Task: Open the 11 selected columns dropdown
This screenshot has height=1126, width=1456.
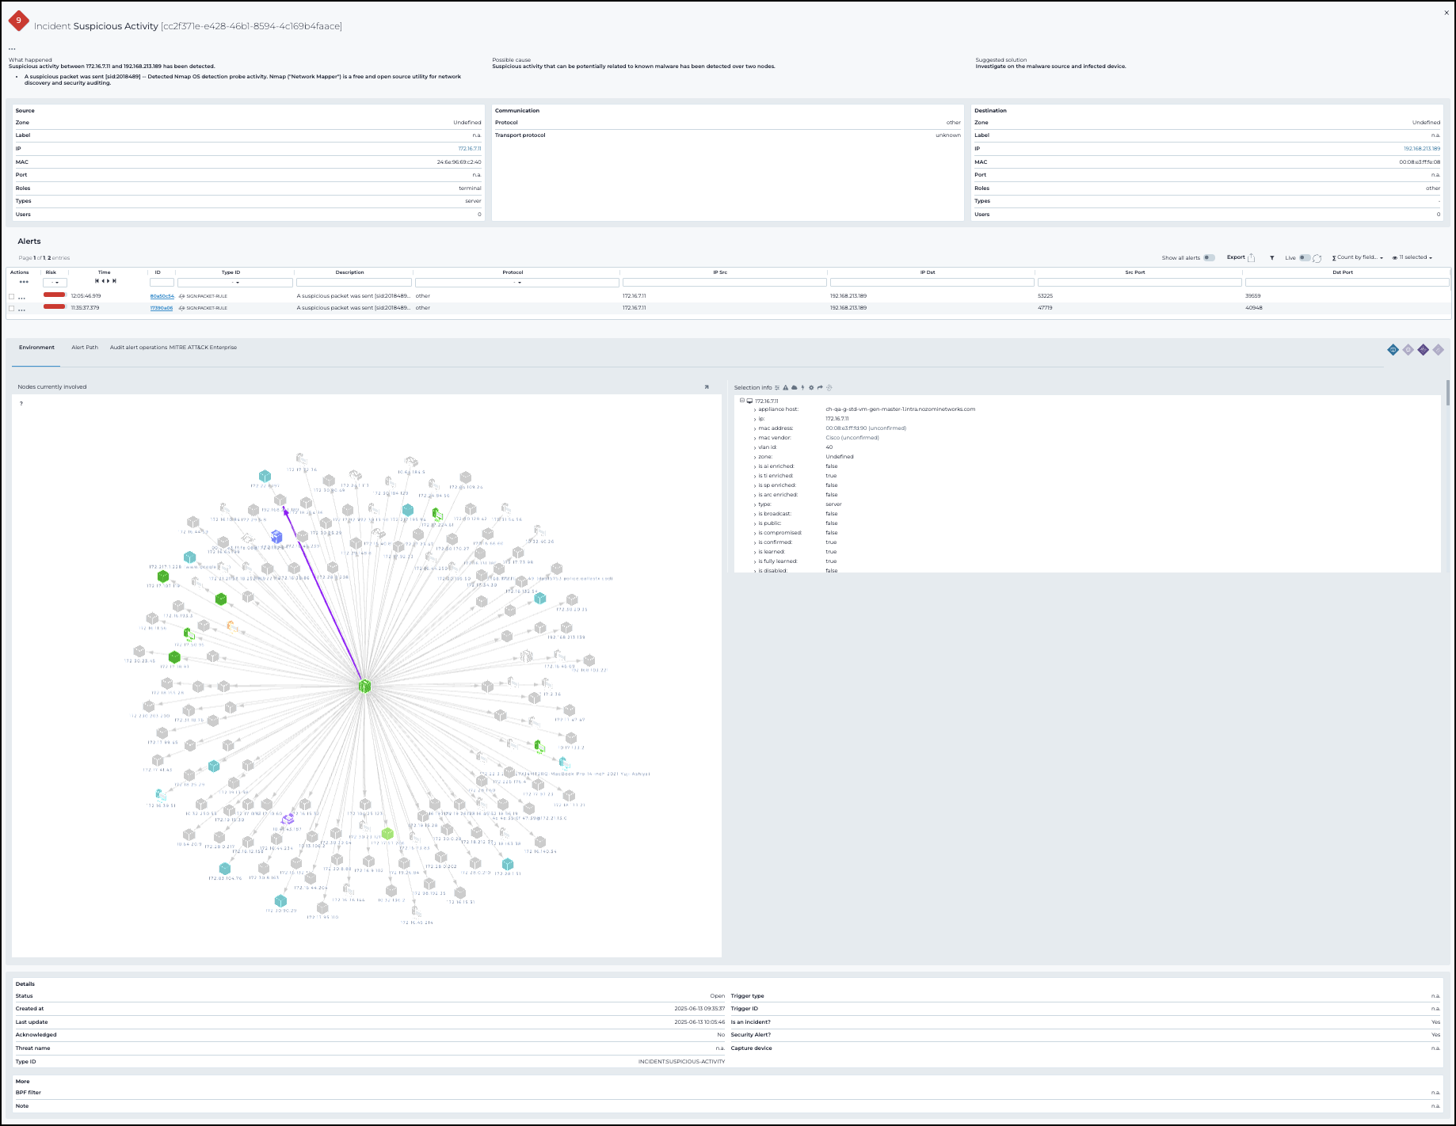Action: click(x=1412, y=257)
